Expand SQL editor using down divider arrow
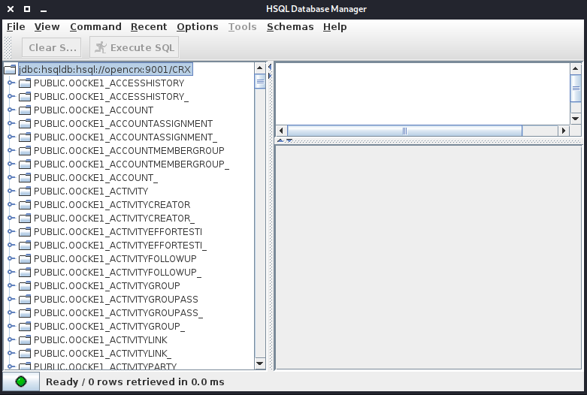The height and width of the screenshot is (395, 587). coord(289,140)
